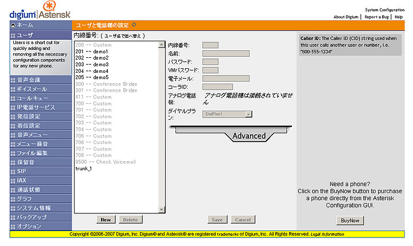Open the Report a Bug link
This screenshot has height=246, width=413.
[376, 17]
